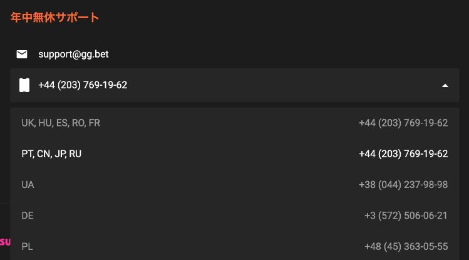Select the number +38 (044) 237-98-98
469x260 pixels.
[403, 185]
